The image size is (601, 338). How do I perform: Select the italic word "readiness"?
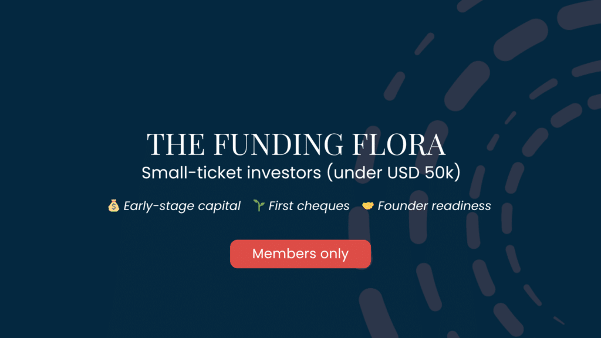[462, 206]
